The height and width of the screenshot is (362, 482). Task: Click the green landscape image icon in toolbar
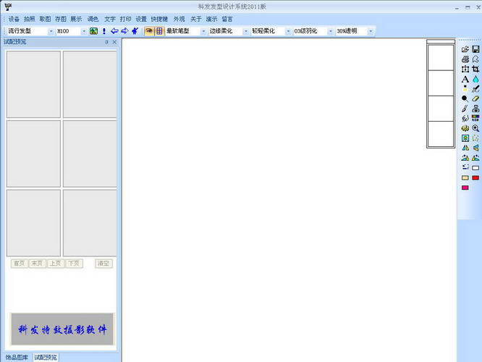click(94, 30)
